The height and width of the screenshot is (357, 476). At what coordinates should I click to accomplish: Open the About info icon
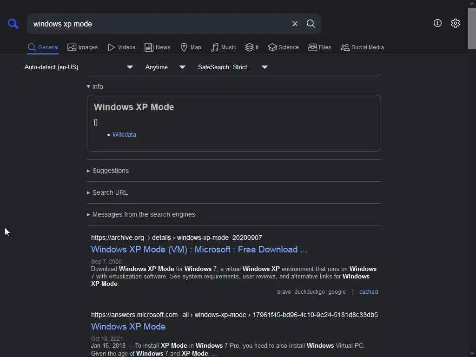click(437, 23)
